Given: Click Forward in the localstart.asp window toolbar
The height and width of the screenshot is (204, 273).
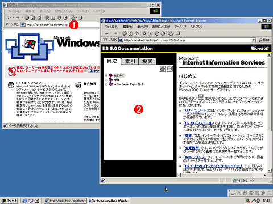Looking at the screenshot, I should [x=18, y=18].
